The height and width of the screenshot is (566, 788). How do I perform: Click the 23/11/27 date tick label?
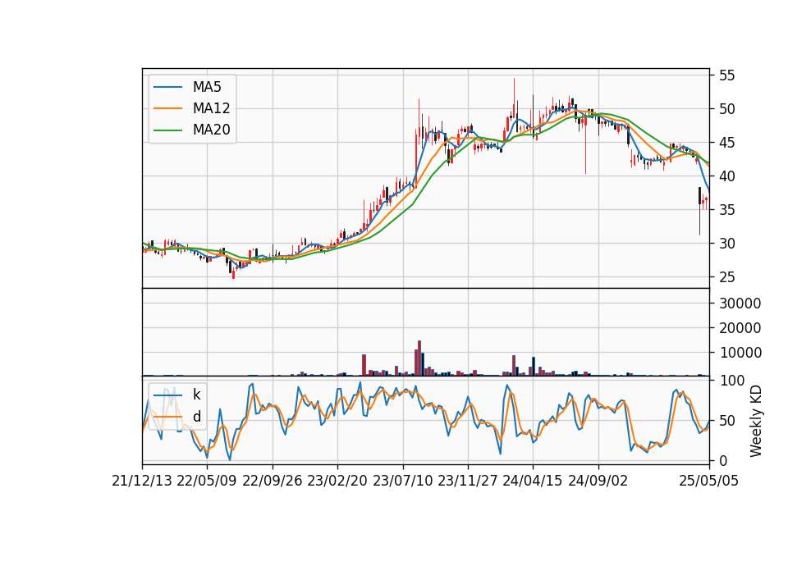(x=468, y=481)
